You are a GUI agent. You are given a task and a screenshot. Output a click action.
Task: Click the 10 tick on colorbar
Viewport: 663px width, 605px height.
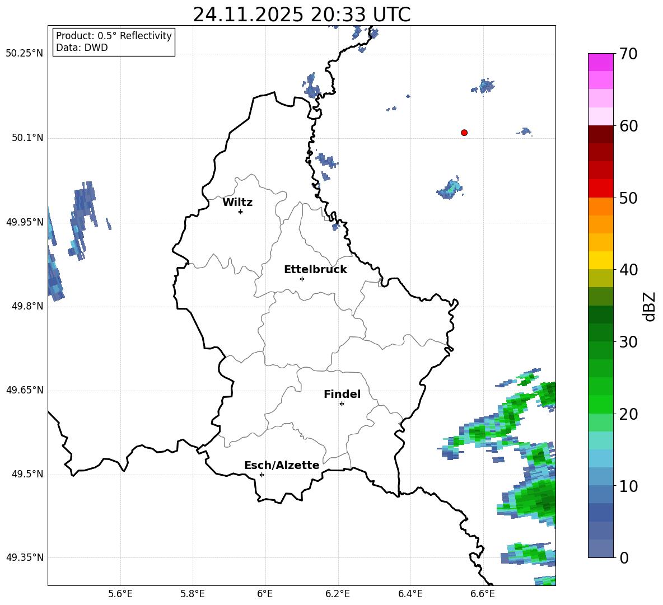click(628, 486)
